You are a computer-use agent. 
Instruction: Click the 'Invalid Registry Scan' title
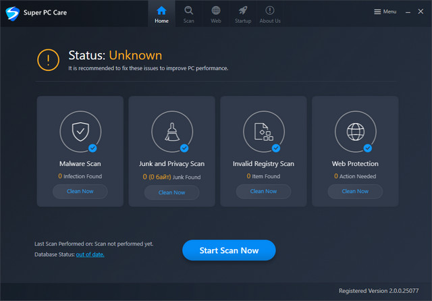pos(263,163)
